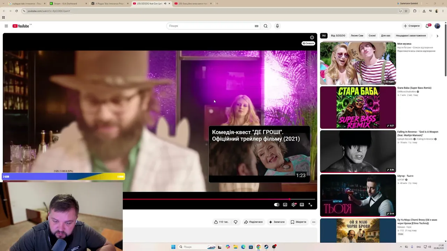The image size is (447, 251).
Task: Open the on-screen keyboard in search box
Action: 256,26
